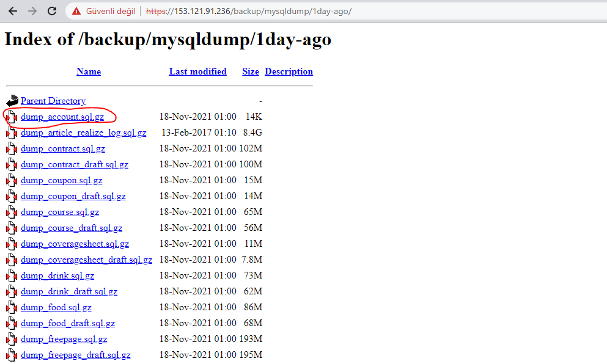Open the dump_food_draft.sql.gz link
The image size is (607, 364).
pos(68,323)
